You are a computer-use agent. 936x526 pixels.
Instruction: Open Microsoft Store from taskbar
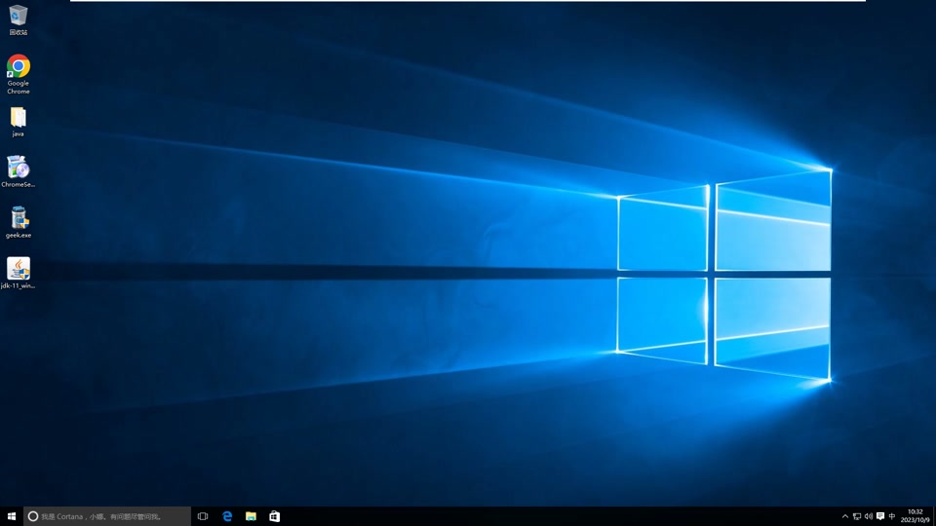[275, 516]
